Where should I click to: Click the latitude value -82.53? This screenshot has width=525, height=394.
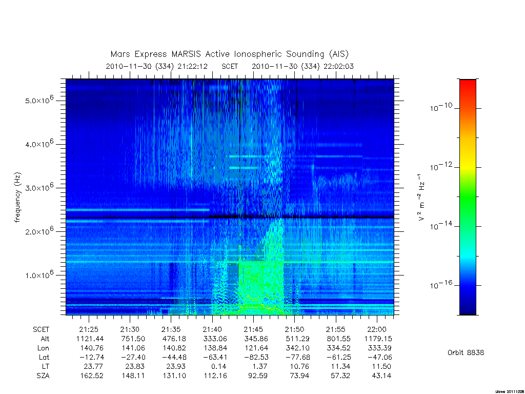tap(256, 357)
